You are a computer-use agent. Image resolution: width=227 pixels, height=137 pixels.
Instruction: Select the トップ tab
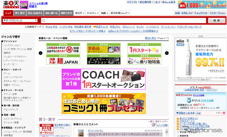pos(8,13)
